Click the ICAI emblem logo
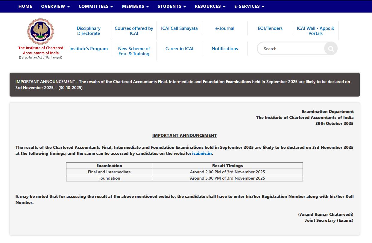 coord(40,31)
